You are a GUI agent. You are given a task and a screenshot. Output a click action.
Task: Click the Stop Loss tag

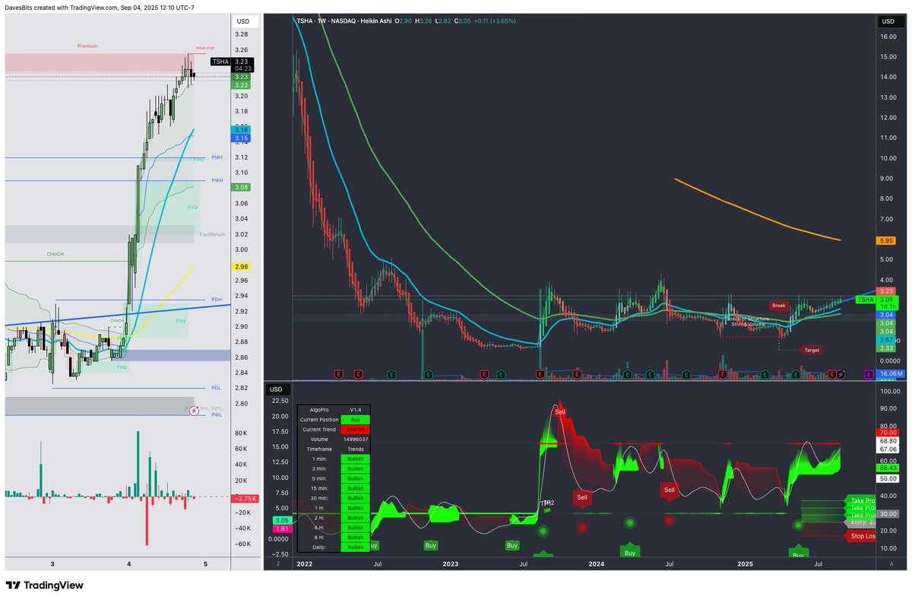point(860,536)
